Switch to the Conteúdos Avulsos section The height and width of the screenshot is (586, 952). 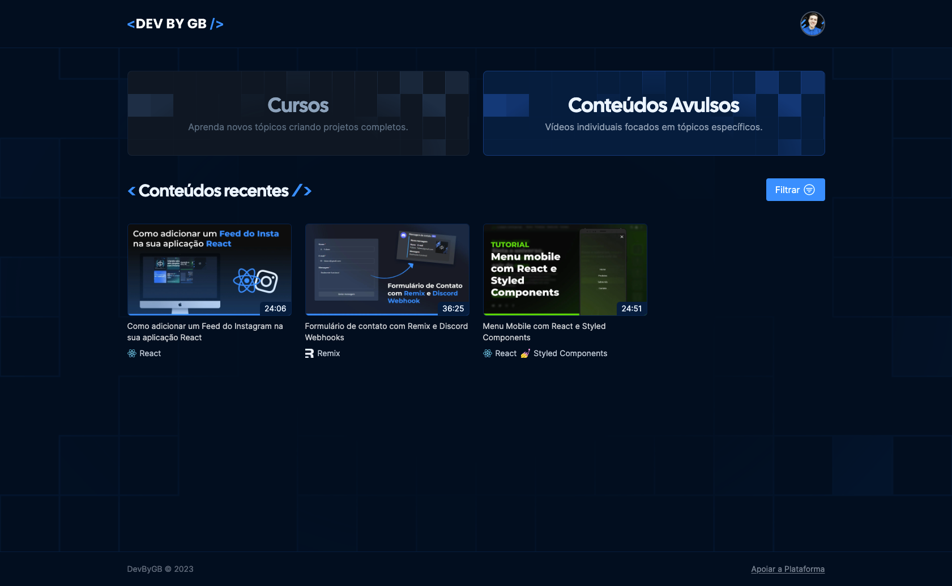point(654,113)
